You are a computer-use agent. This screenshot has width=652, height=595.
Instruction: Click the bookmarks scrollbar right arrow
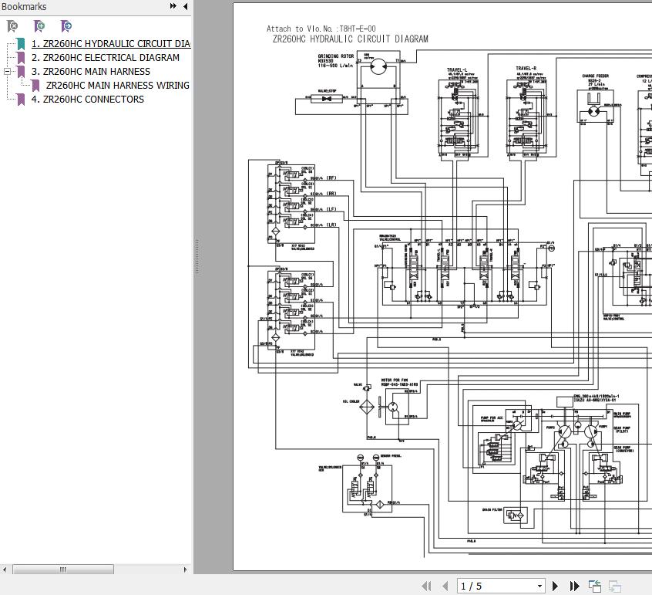(186, 570)
